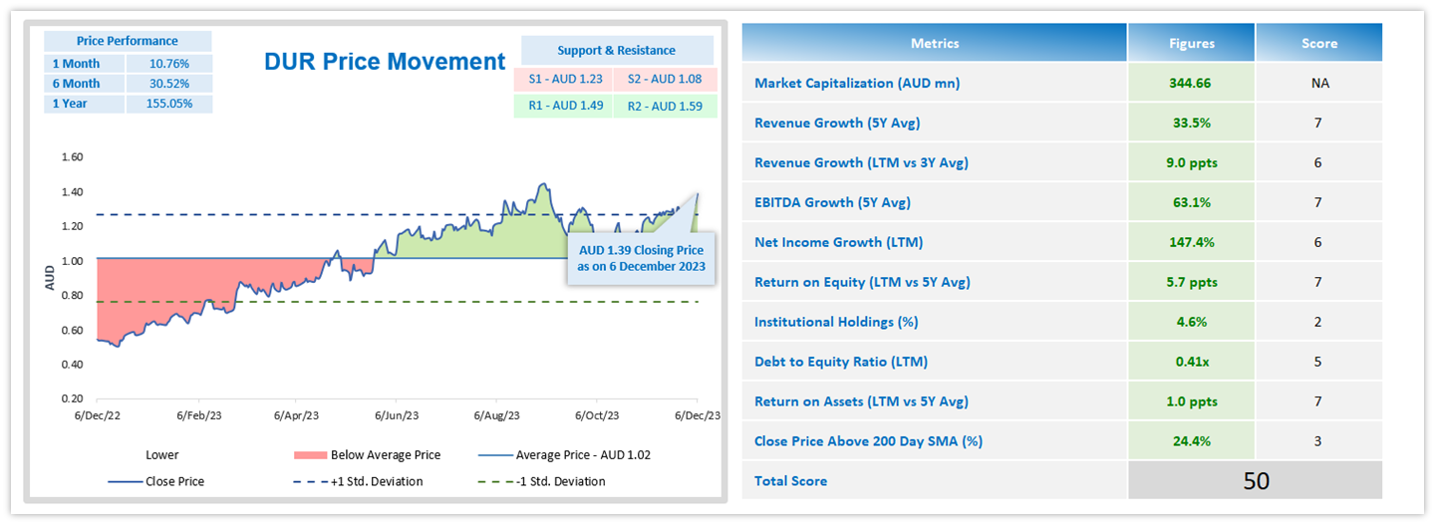Screen dimensions: 1435x525
Task: Select the Market Capitalization figure 344.66
Action: [x=1191, y=83]
